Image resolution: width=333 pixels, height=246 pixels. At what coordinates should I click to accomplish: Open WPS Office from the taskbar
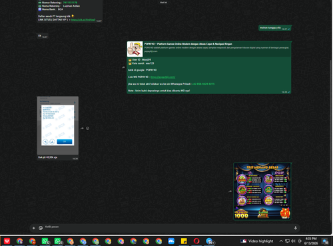point(7,241)
